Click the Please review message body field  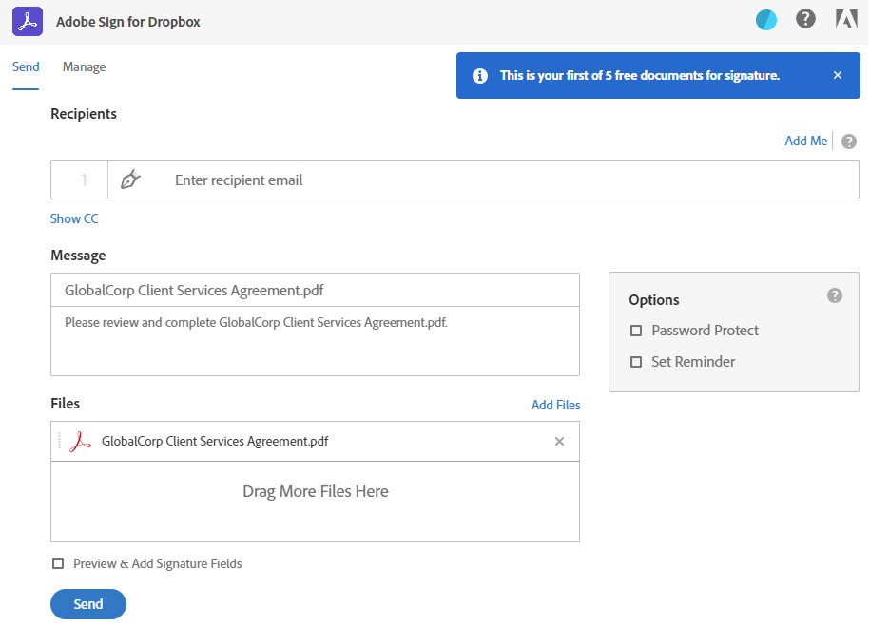315,341
